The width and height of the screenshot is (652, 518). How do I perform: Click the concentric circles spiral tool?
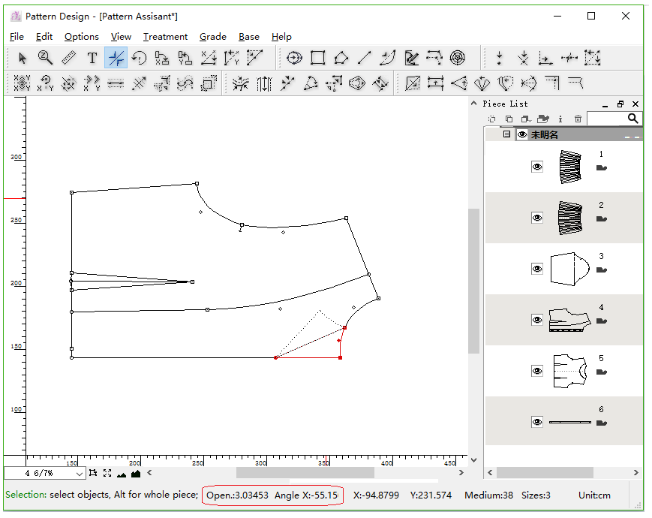pyautogui.click(x=458, y=58)
